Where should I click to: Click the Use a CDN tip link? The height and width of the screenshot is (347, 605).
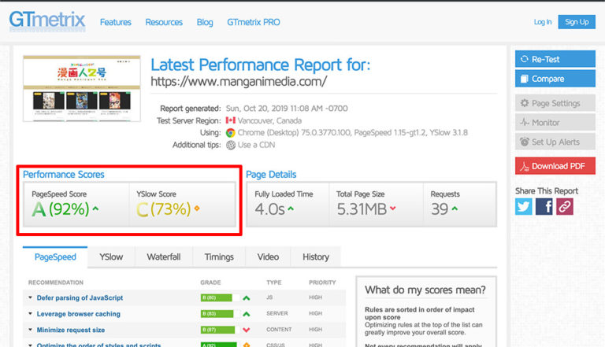[257, 145]
